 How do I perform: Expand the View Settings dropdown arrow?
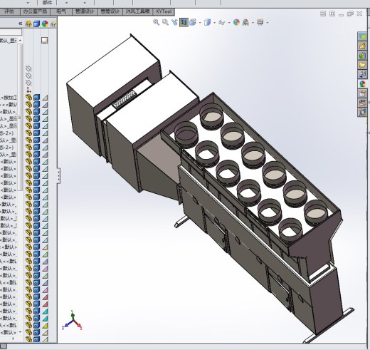[x=268, y=23]
